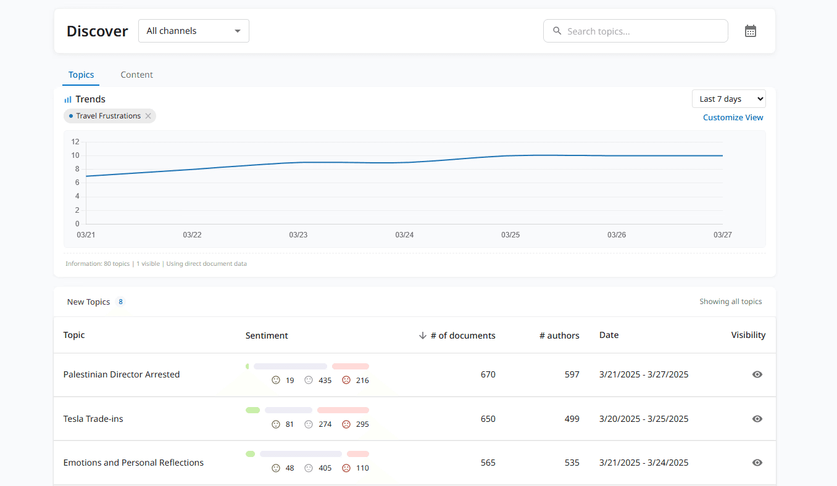This screenshot has width=837, height=486.
Task: Open the calendar date picker icon
Action: pos(750,31)
